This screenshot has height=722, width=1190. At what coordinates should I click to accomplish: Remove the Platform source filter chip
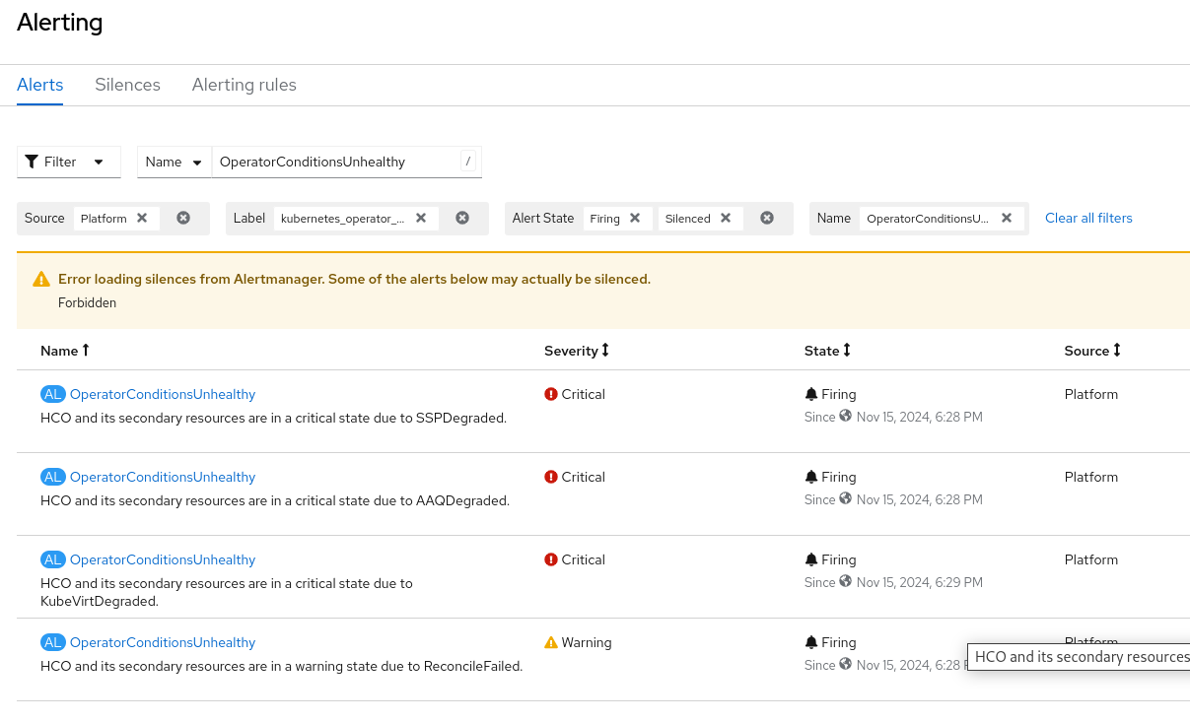(x=142, y=218)
